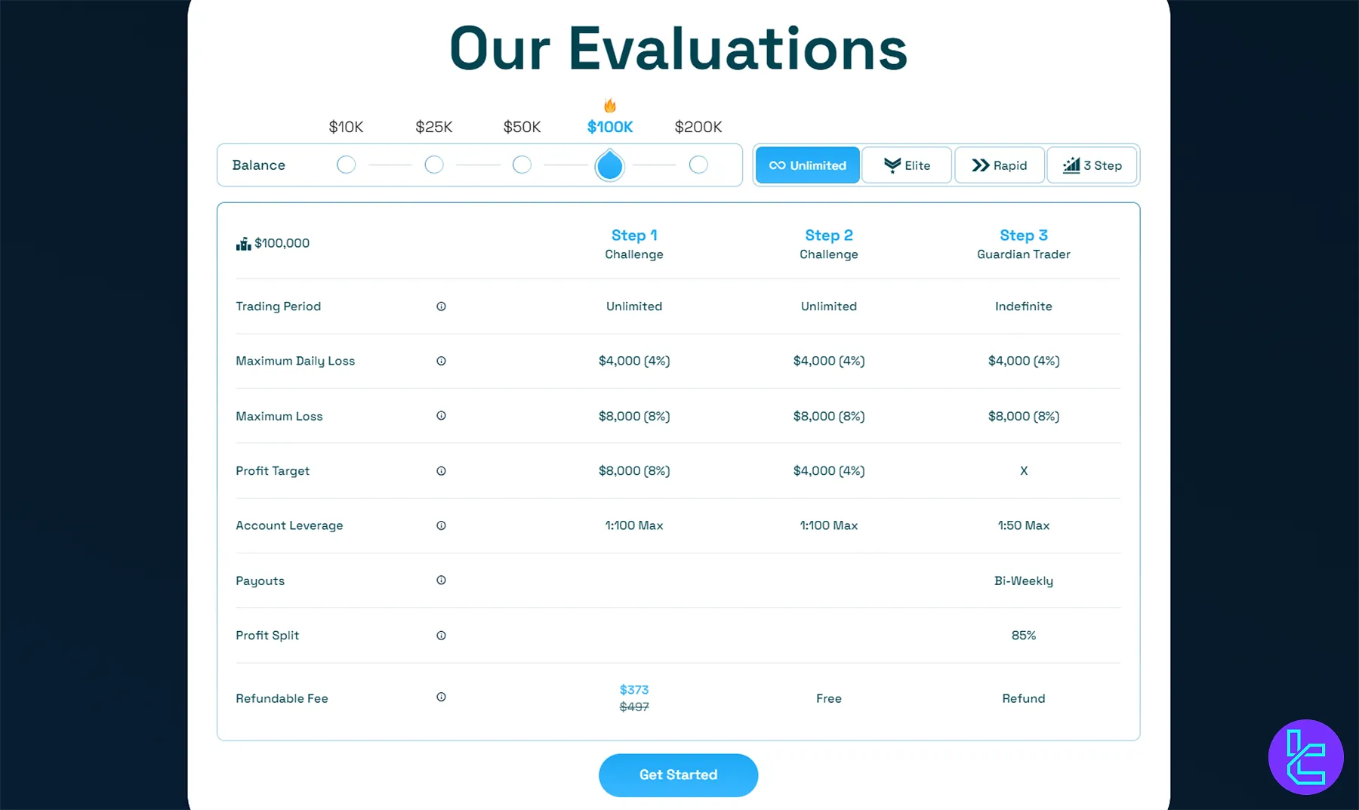Click the Profit Target row label
1359x810 pixels.
pos(273,471)
